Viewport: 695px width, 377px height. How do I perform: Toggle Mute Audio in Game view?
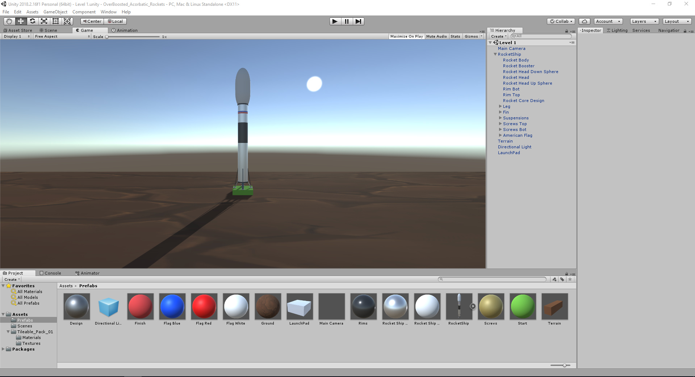pos(436,37)
